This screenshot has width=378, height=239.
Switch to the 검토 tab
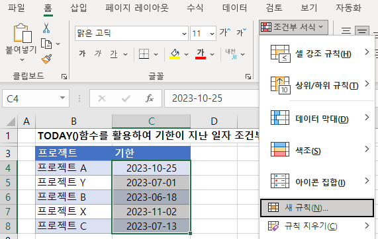click(x=274, y=8)
